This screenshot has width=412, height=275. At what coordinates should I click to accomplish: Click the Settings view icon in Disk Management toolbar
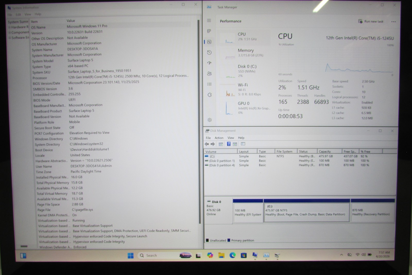tap(243, 144)
